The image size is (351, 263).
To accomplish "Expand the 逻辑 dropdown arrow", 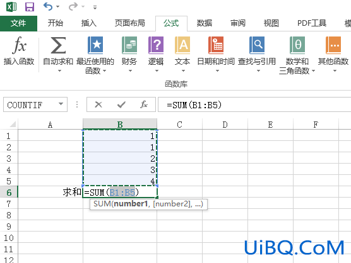I will (x=157, y=71).
